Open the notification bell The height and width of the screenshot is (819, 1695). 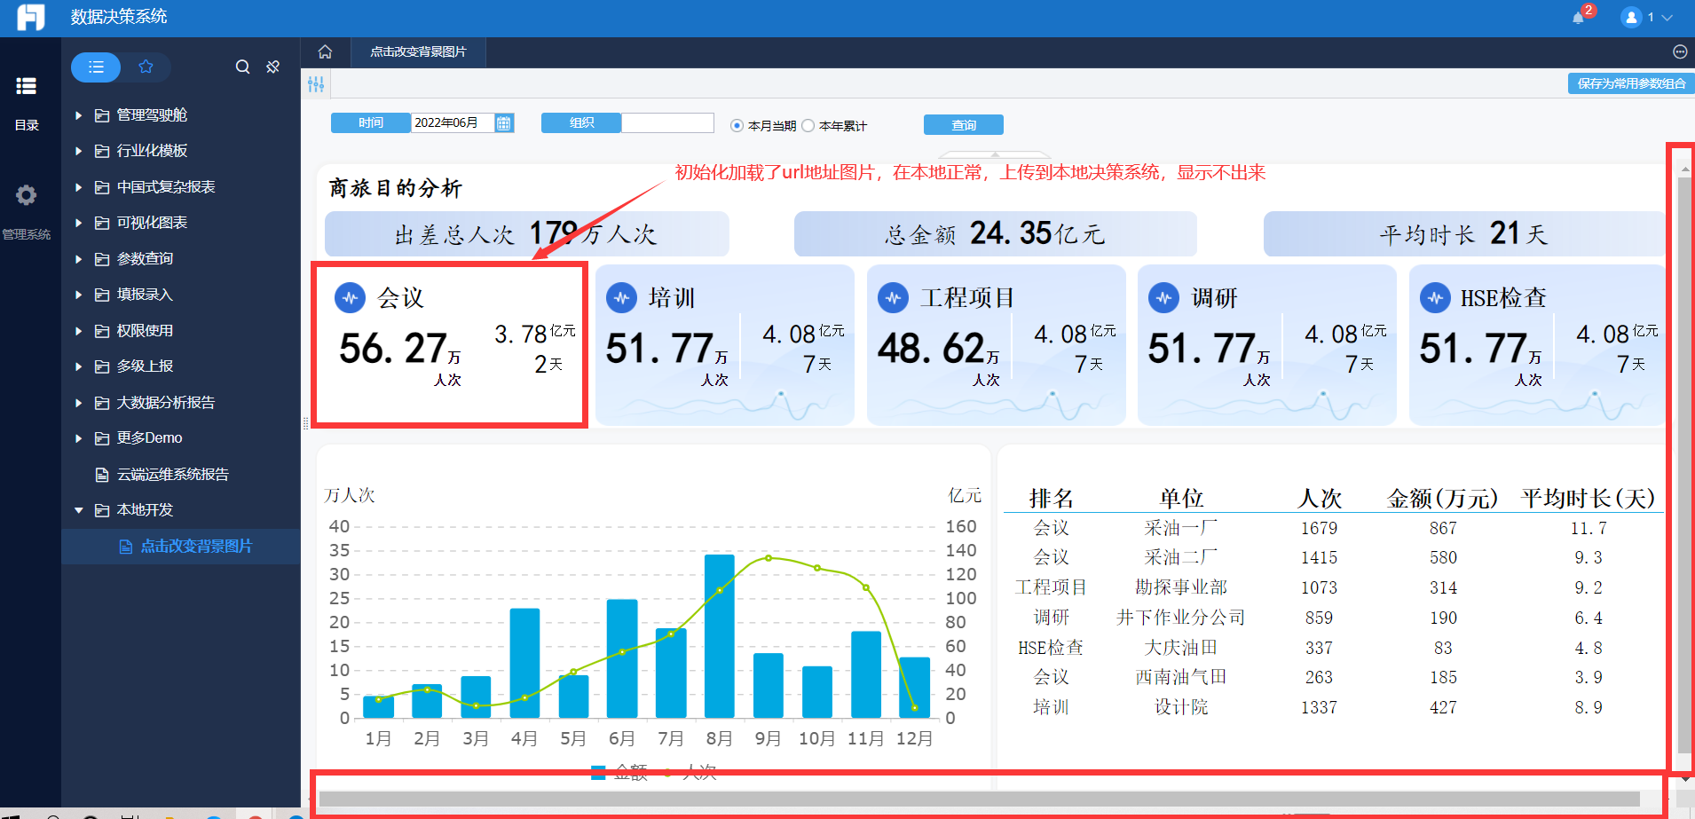1578,18
